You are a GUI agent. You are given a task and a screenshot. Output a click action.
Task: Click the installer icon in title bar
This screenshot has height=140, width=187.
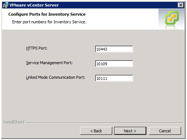[5, 5]
